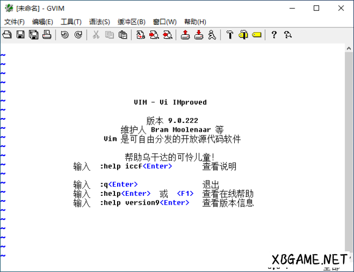Click the scrollbar up arrow
Image resolution: width=354 pixels, height=272 pixels.
[349, 48]
